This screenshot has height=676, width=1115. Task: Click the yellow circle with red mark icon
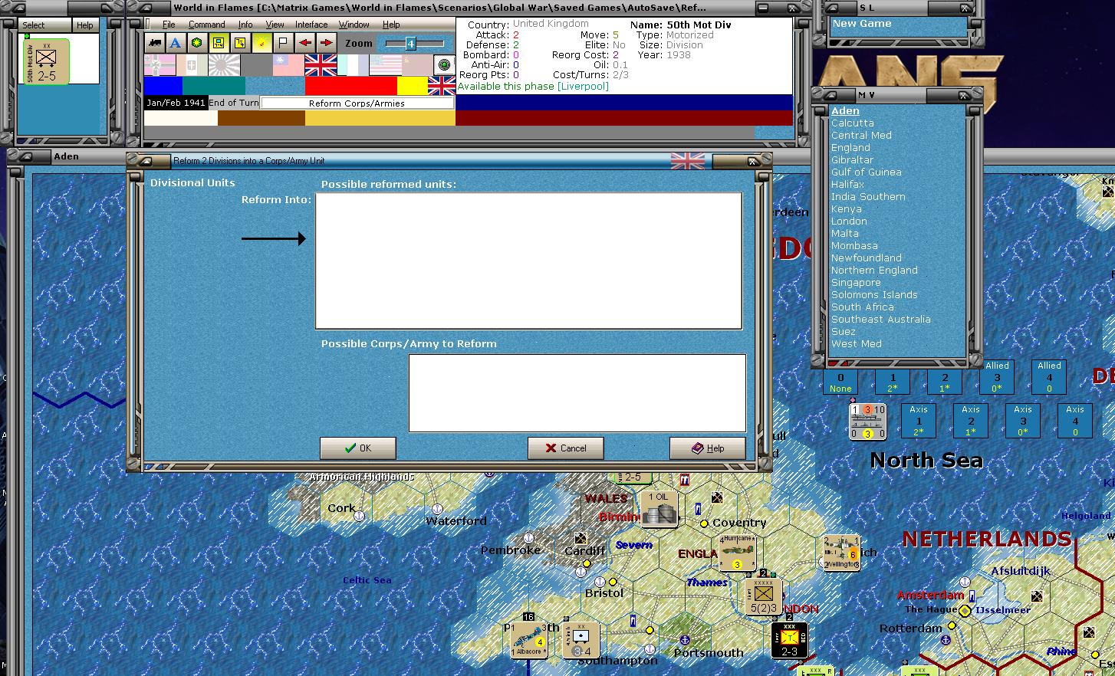(261, 43)
